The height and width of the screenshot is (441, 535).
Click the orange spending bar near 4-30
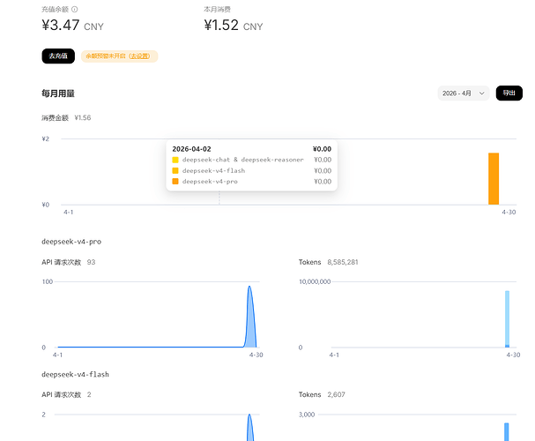click(x=494, y=178)
